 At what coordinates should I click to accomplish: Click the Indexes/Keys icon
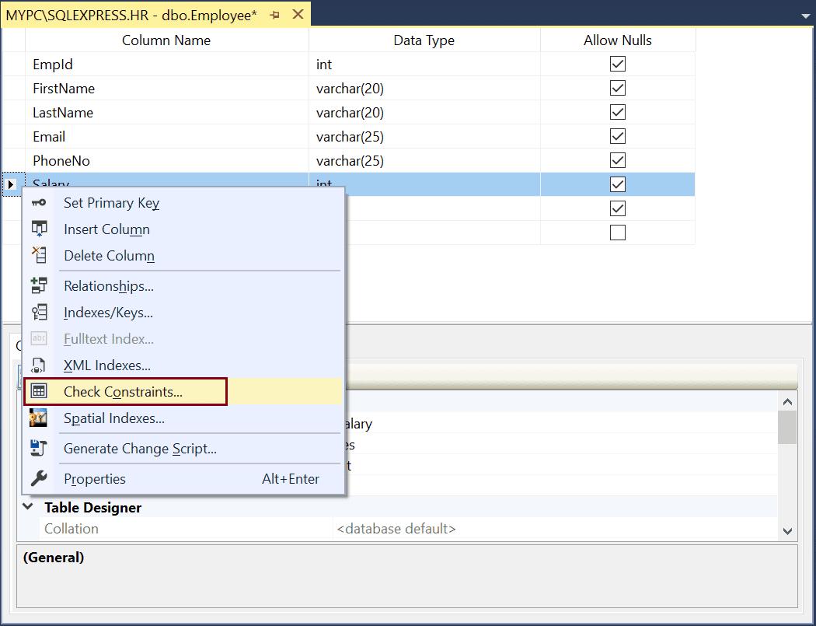(37, 313)
